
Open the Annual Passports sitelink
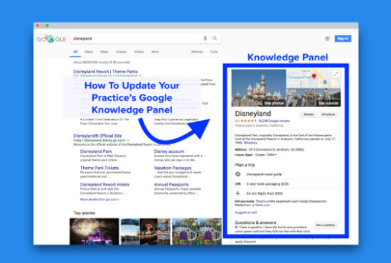[x=171, y=185]
